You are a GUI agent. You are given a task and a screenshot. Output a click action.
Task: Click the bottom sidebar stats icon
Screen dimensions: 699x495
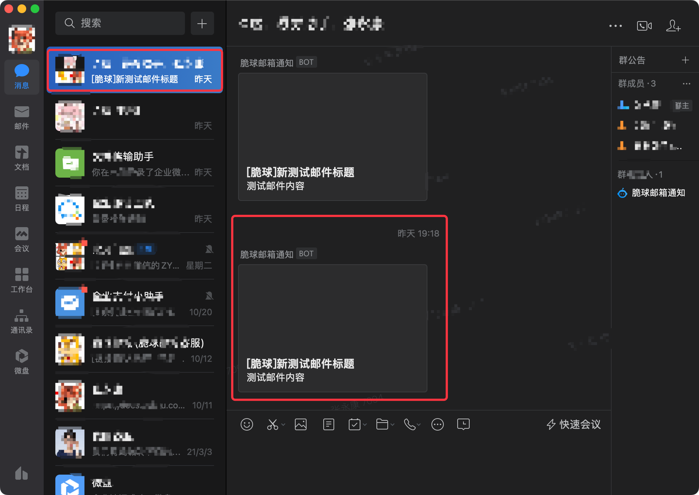[x=21, y=473]
